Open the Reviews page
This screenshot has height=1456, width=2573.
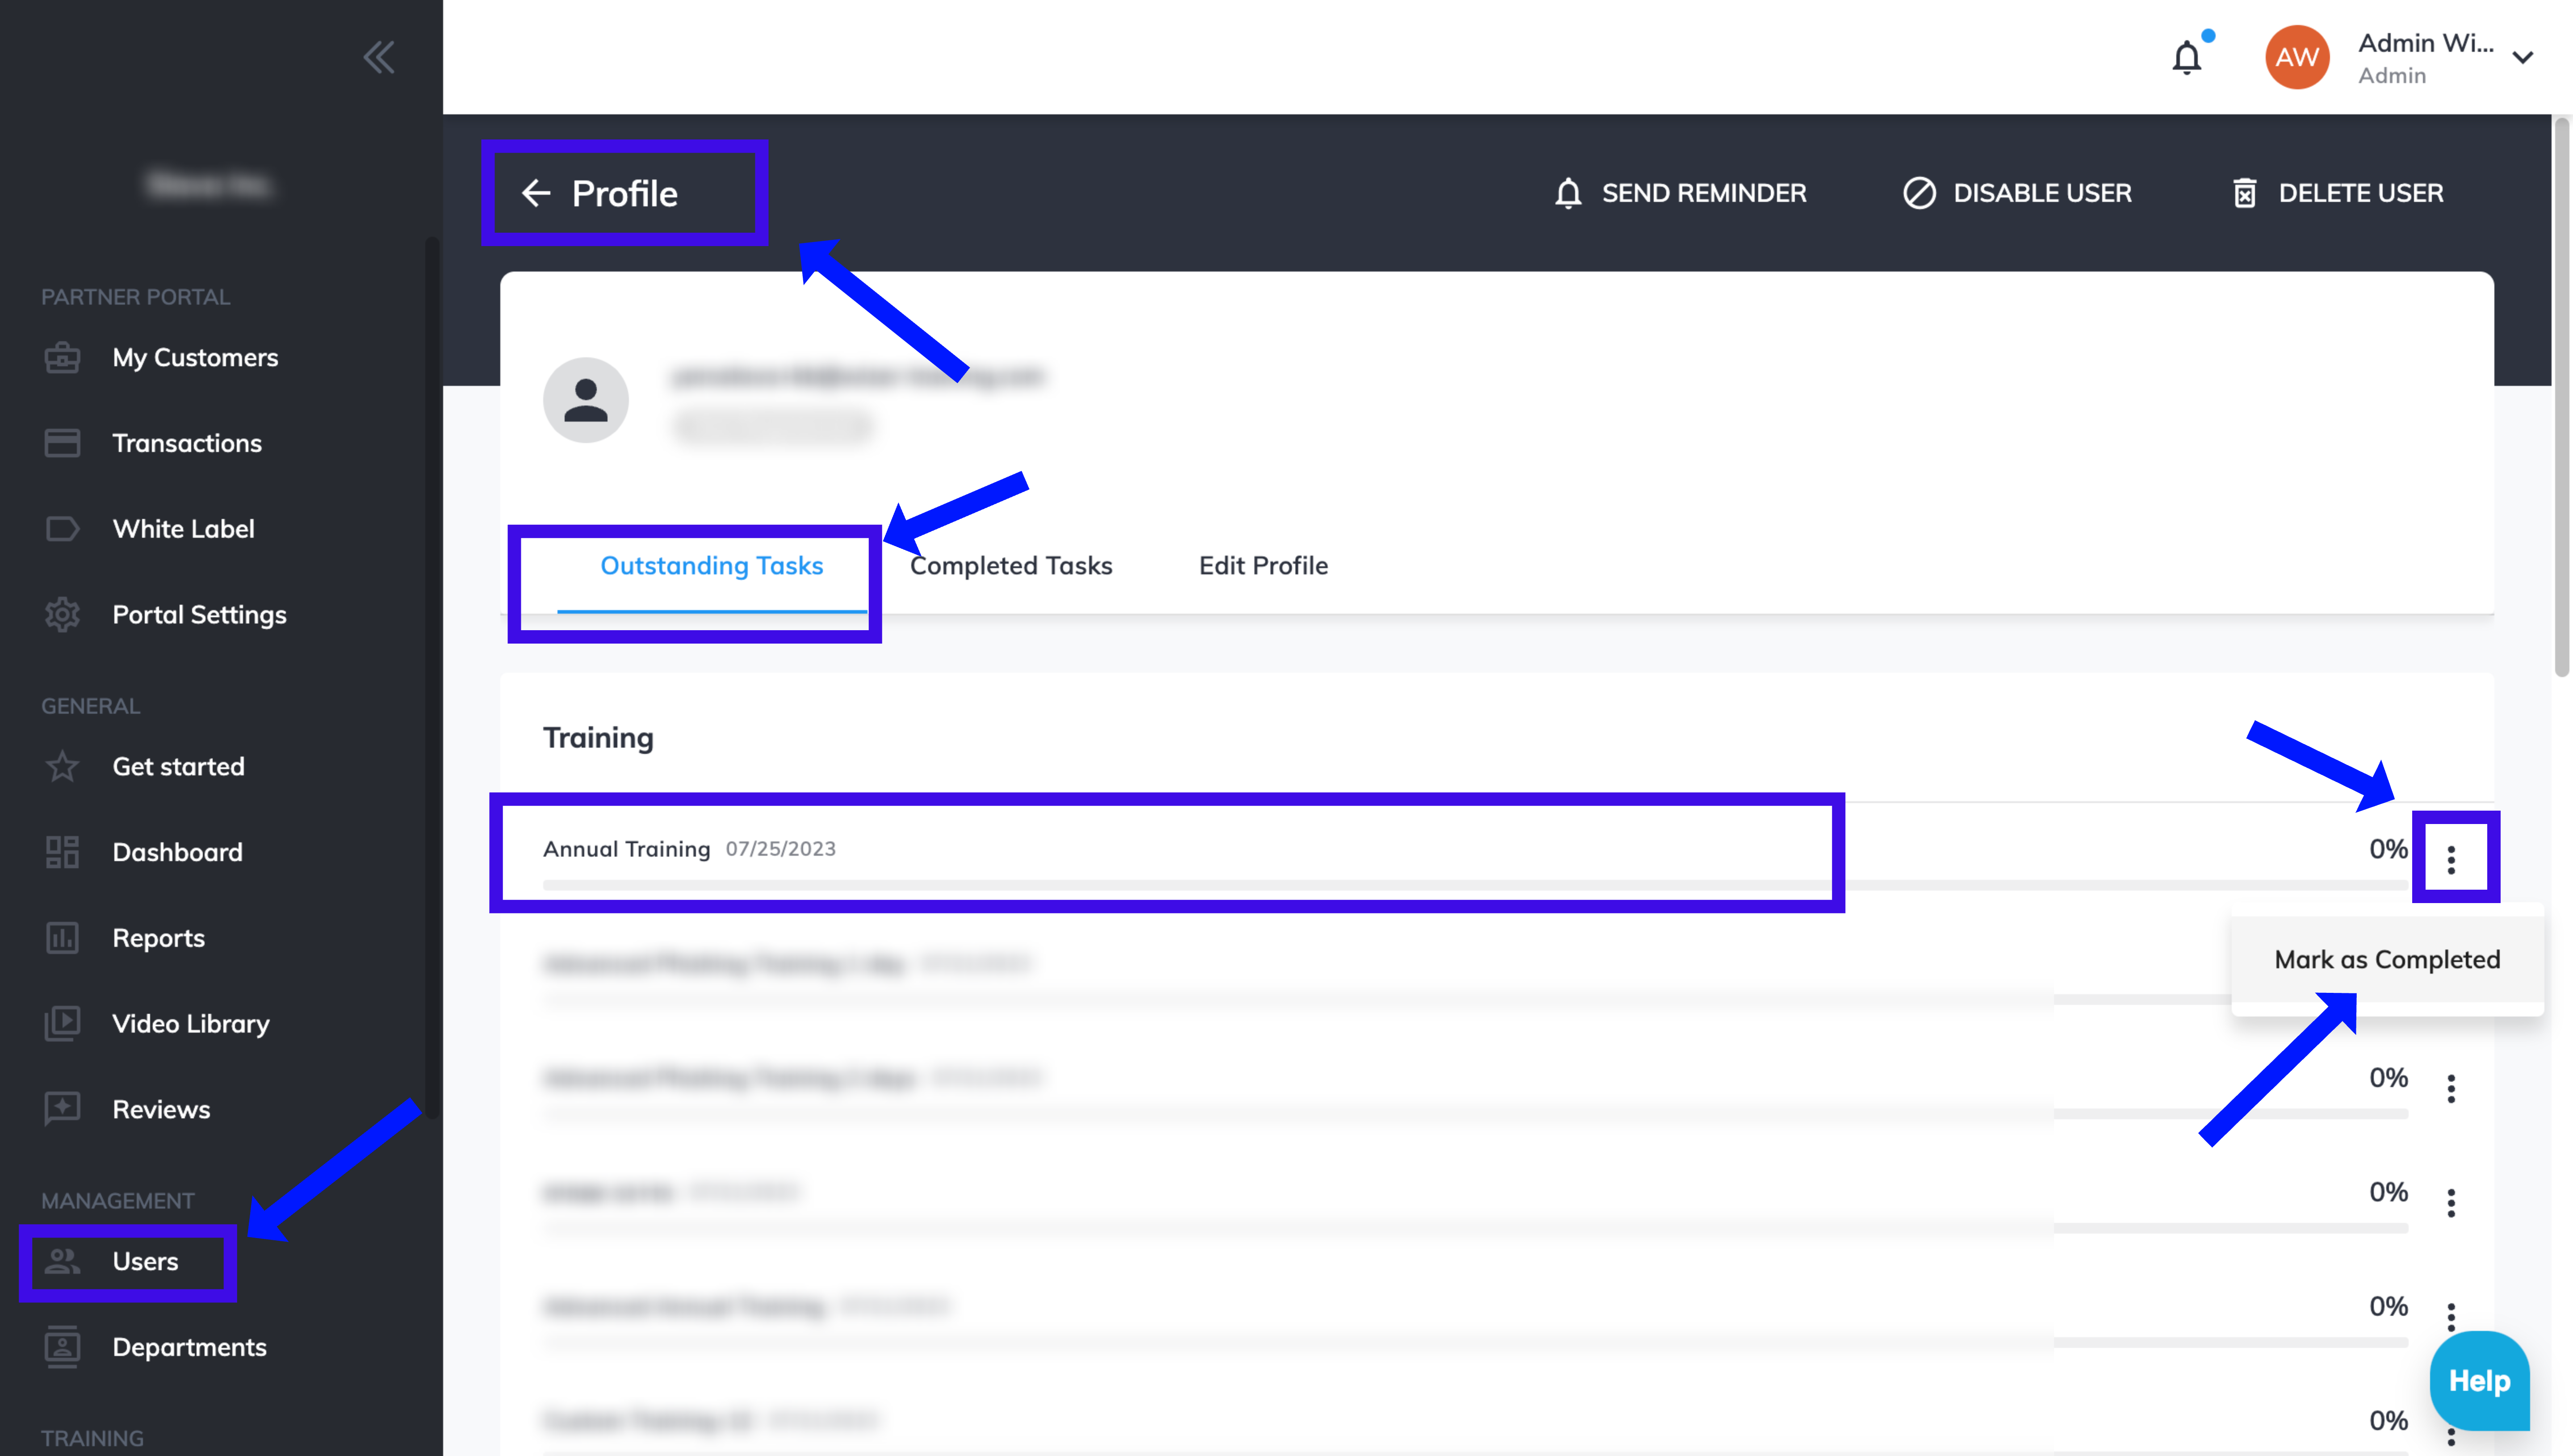161,1109
